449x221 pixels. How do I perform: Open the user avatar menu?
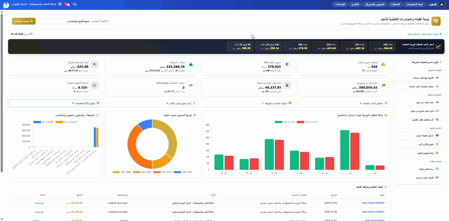(6, 5)
